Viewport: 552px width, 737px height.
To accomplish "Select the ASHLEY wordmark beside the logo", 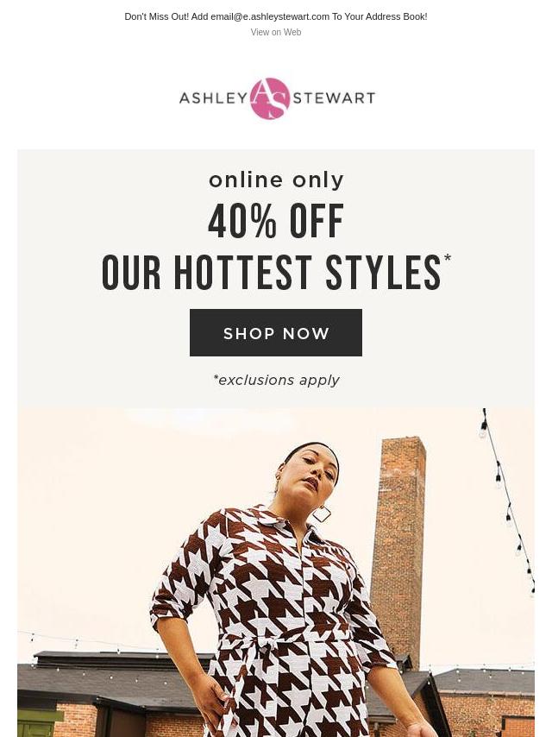I will pos(214,98).
